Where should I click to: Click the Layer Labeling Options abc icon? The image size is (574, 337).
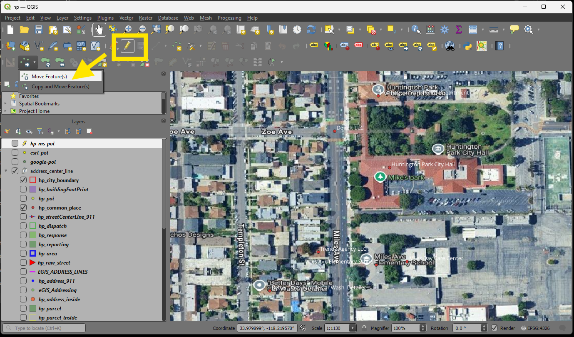click(x=314, y=46)
